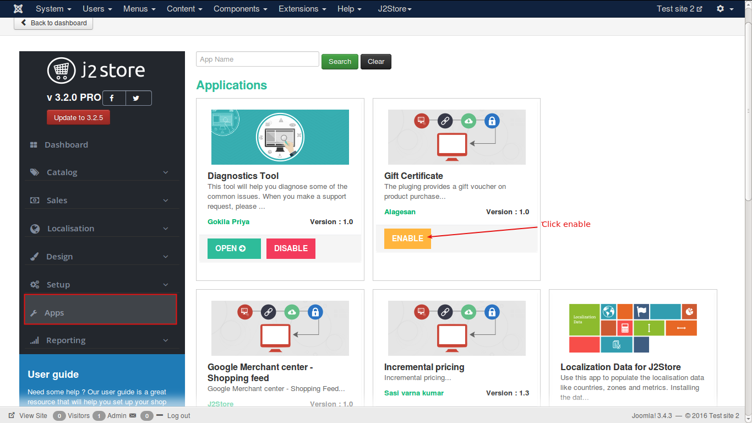The height and width of the screenshot is (423, 752).
Task: Click the Reporting bar-chart icon
Action: [34, 340]
